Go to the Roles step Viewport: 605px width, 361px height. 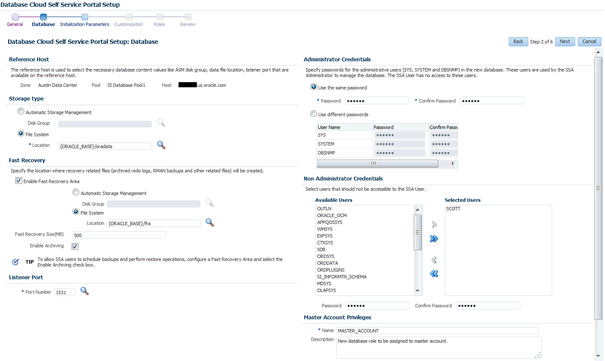(x=159, y=25)
